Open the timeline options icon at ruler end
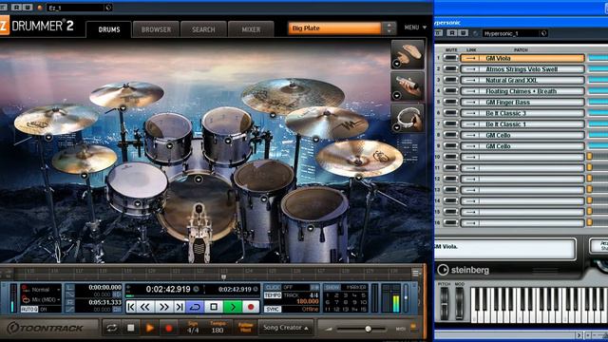 coord(415,273)
